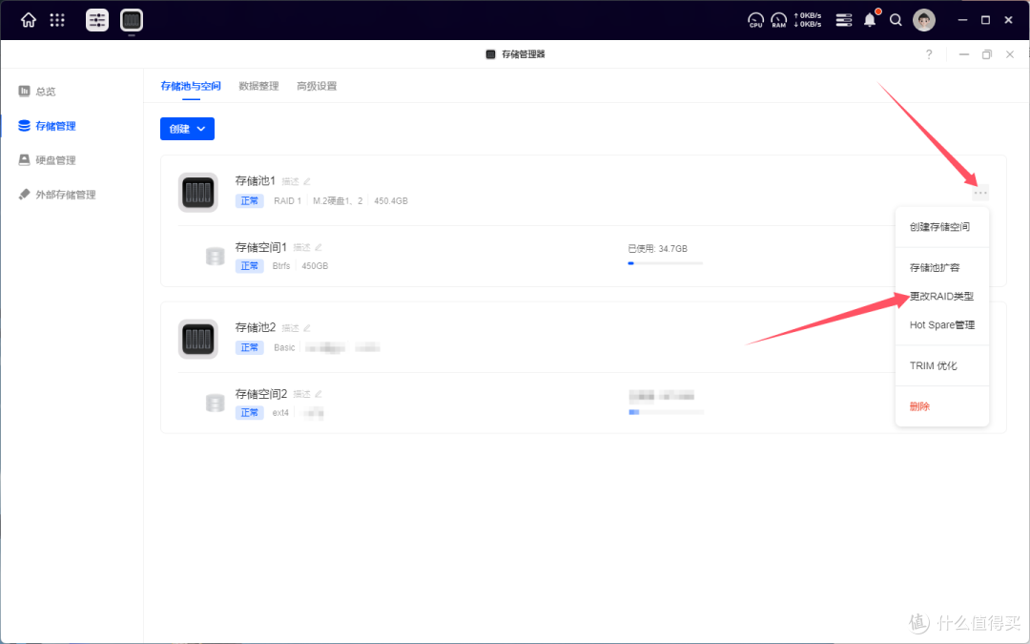Screen dimensions: 1030x644
Task: Open the app grid launcher
Action: coord(57,20)
